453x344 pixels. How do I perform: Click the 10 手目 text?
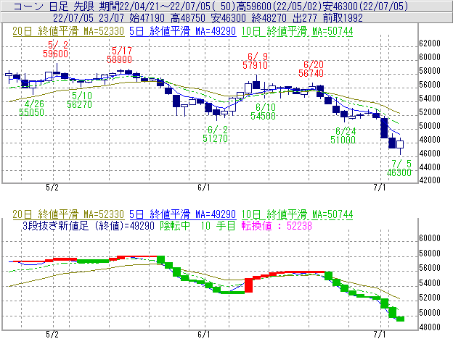218,225
